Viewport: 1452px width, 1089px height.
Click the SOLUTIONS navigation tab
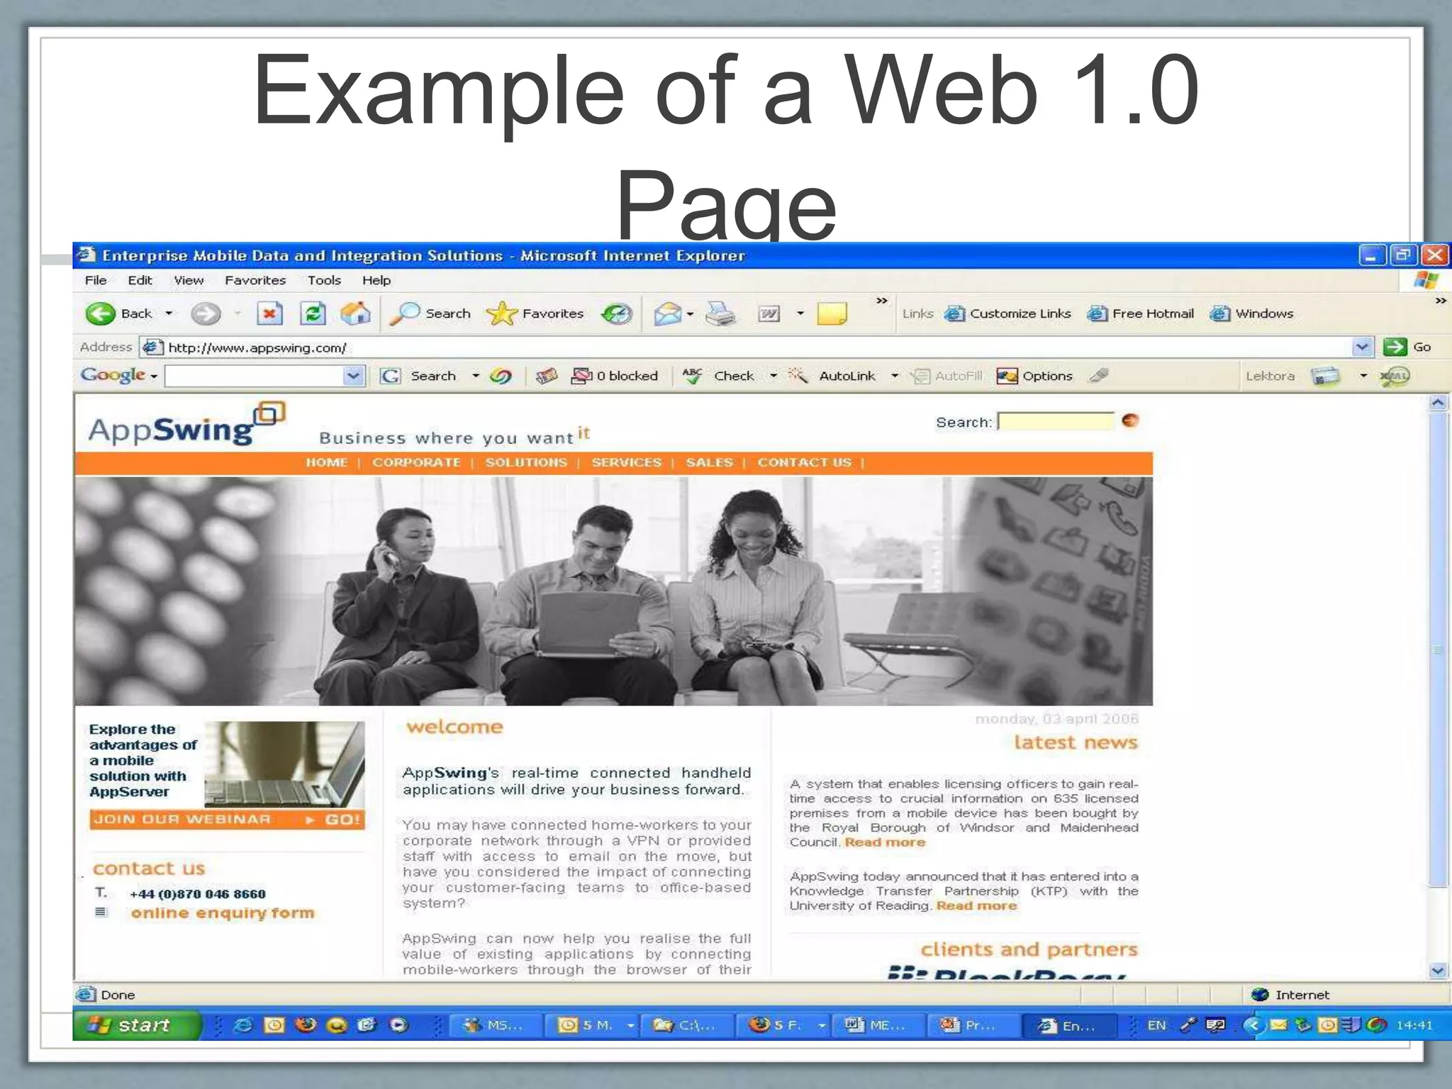coord(526,462)
